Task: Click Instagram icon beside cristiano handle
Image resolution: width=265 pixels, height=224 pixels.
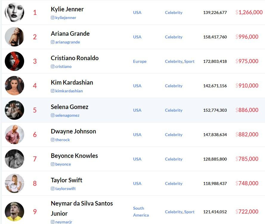Action: [x=53, y=67]
